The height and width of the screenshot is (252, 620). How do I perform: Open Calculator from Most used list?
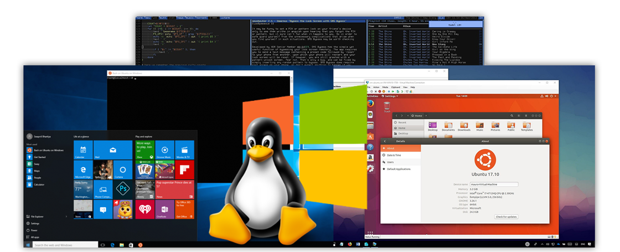point(35,185)
